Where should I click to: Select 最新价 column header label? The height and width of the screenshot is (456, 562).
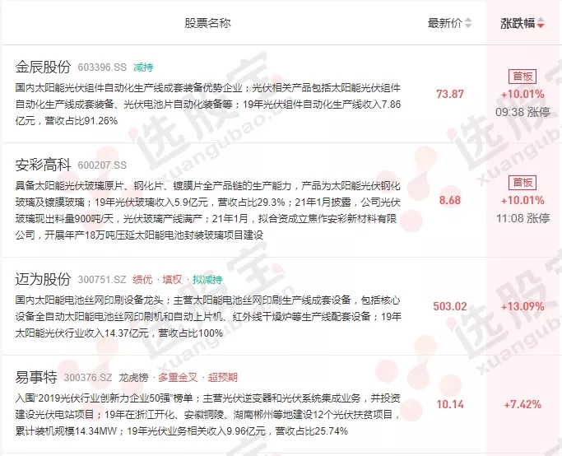point(445,23)
